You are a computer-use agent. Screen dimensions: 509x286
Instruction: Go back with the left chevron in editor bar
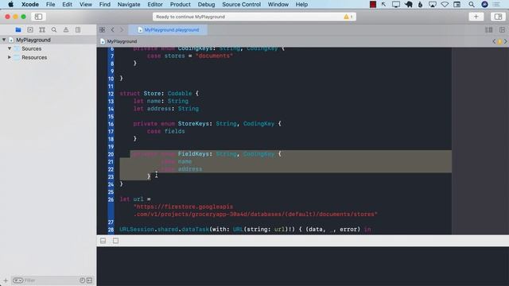[x=113, y=30]
